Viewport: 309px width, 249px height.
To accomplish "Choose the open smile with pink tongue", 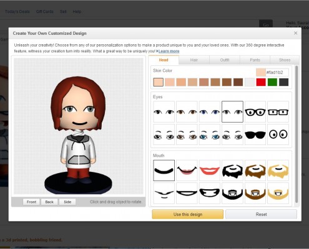I will pyautogui.click(x=187, y=171).
